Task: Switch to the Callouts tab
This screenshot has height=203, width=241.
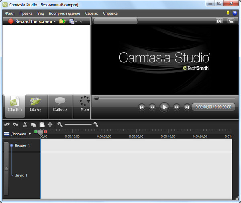Action: pyautogui.click(x=60, y=105)
